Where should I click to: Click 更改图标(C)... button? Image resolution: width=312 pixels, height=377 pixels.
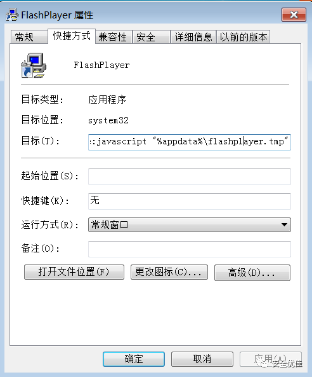(169, 272)
